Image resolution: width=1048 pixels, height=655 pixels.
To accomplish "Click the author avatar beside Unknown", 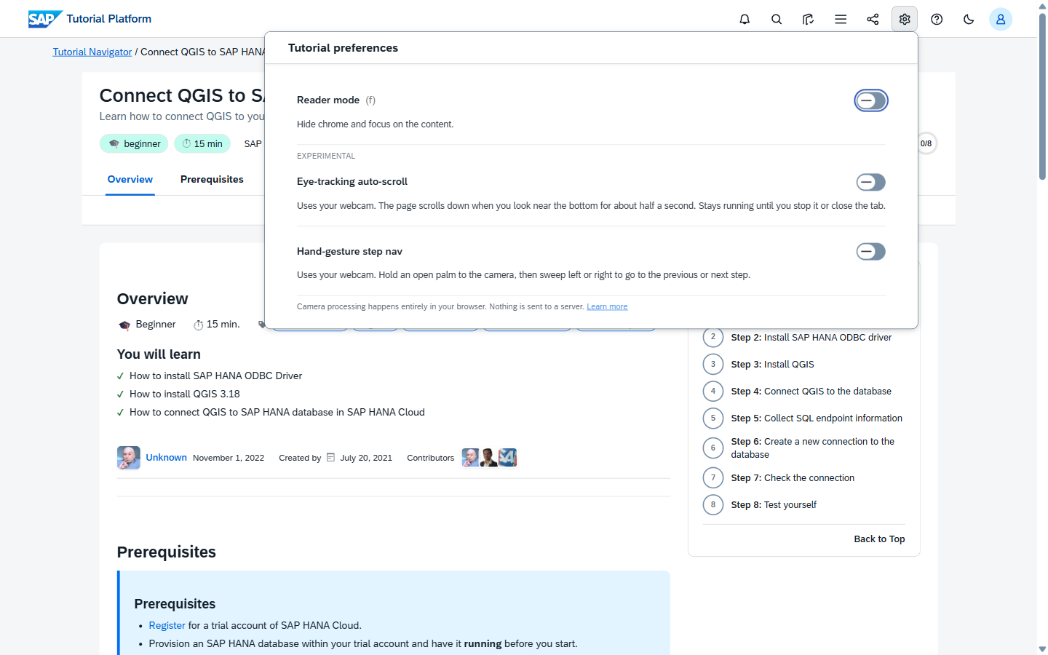I will pyautogui.click(x=129, y=458).
